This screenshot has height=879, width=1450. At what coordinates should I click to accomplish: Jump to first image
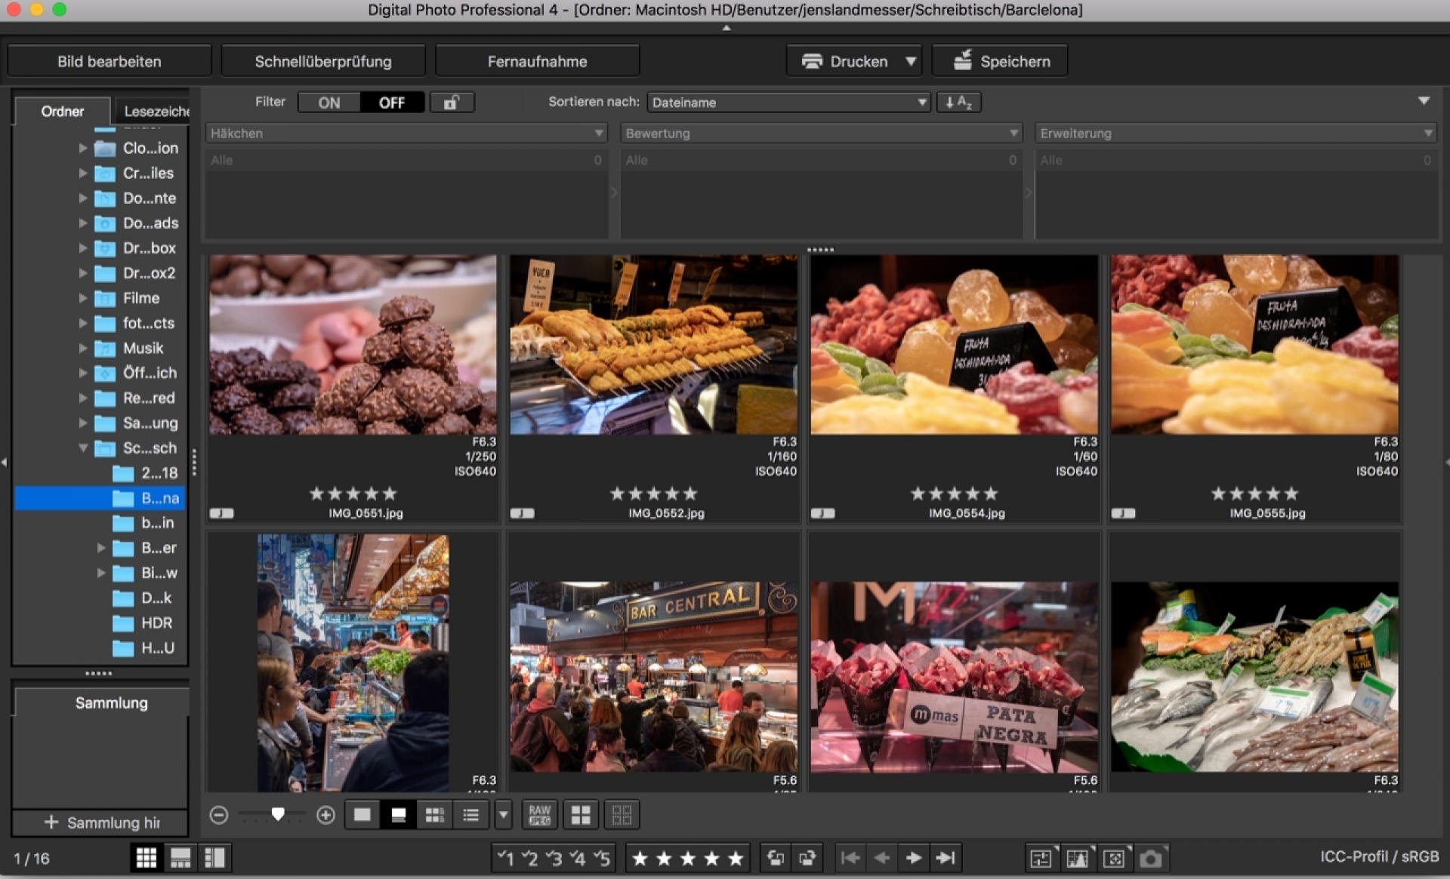tap(850, 858)
